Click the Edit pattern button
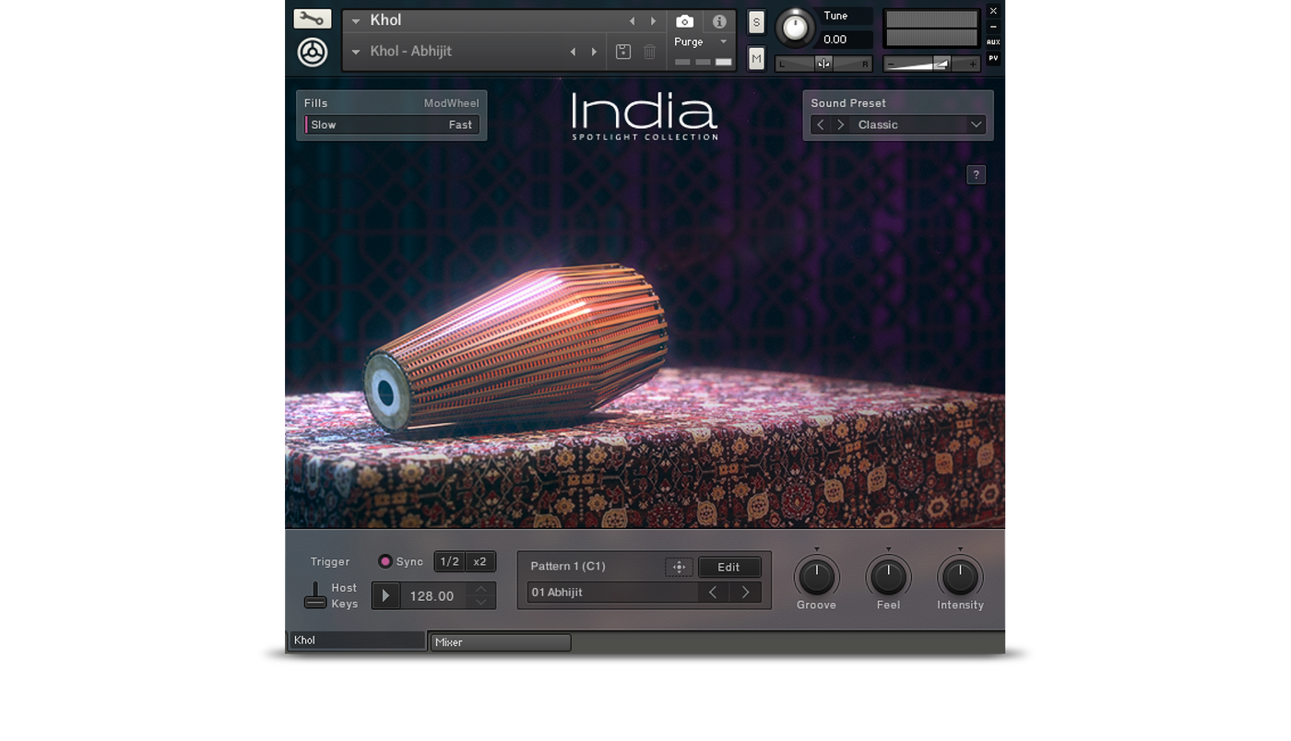 tap(728, 567)
